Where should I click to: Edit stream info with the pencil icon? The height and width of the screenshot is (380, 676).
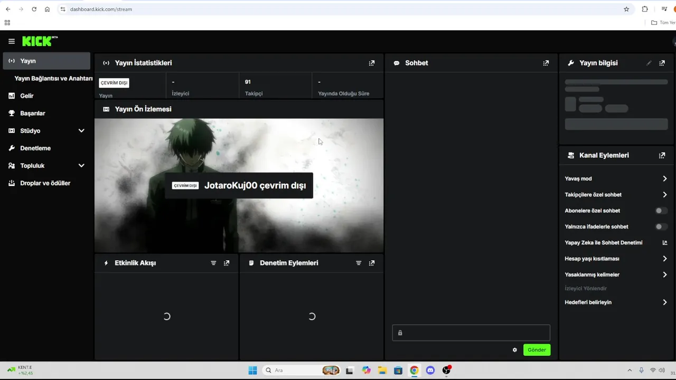pos(649,63)
